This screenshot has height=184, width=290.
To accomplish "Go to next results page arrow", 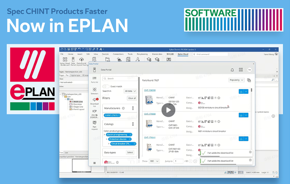I will click(195, 161).
